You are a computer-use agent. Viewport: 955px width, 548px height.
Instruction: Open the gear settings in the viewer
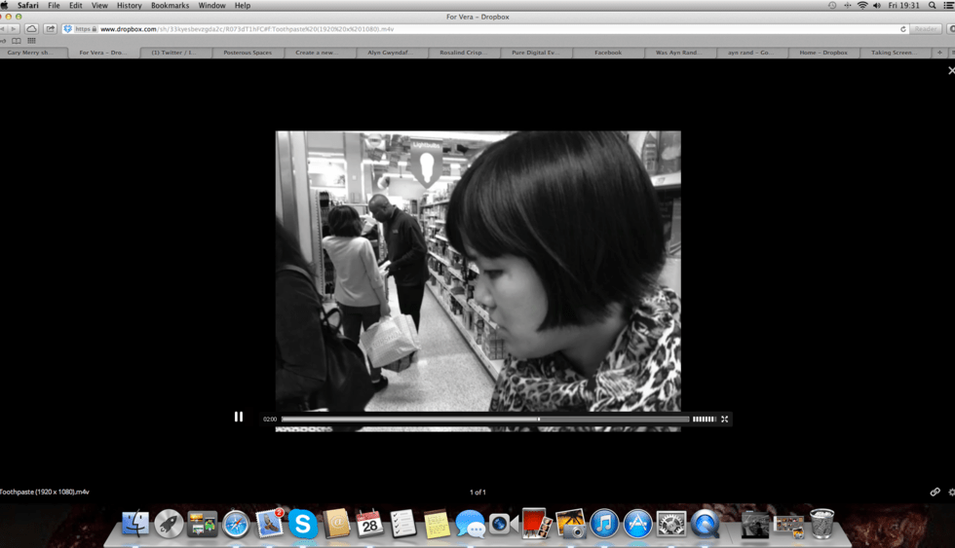[951, 493]
